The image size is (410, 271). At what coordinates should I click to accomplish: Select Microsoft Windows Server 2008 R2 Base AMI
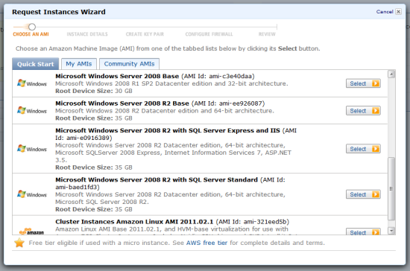click(x=363, y=111)
